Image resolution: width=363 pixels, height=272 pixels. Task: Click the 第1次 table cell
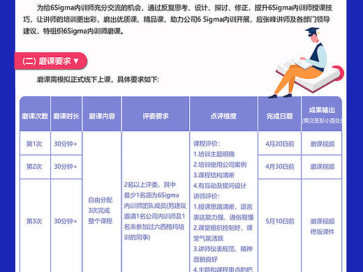34,144
